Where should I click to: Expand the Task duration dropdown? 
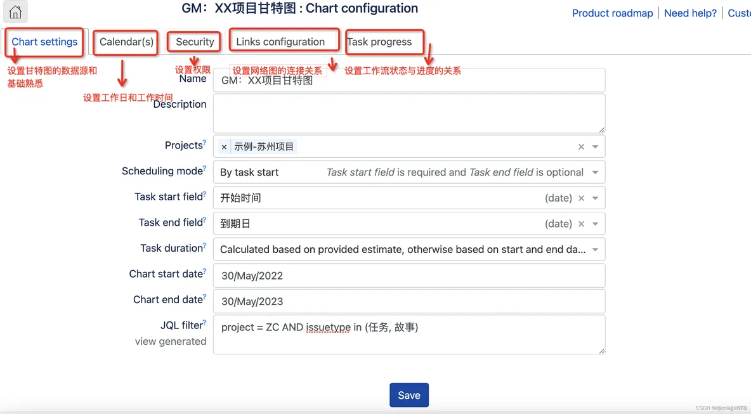pos(596,249)
